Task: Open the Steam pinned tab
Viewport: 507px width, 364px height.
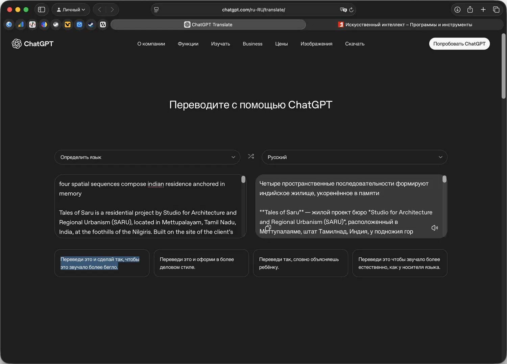Action: tap(91, 25)
